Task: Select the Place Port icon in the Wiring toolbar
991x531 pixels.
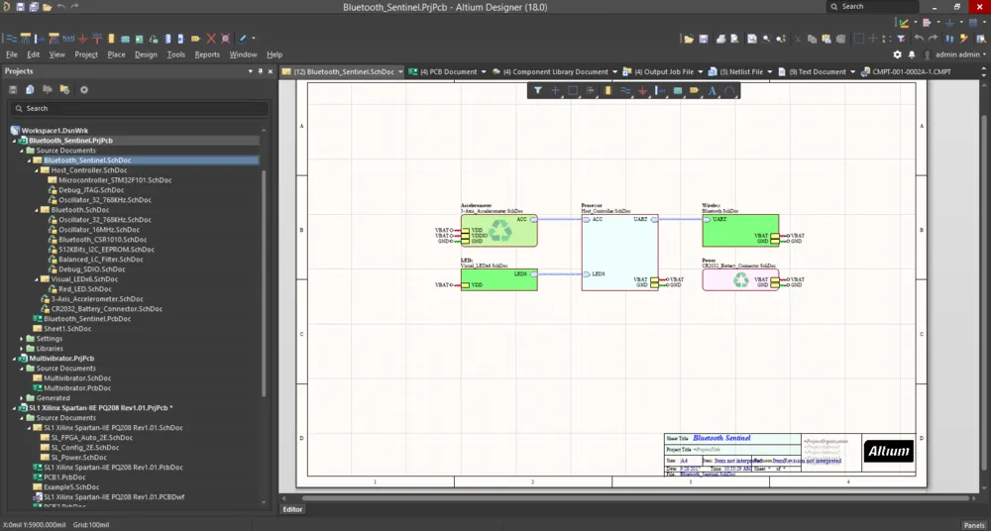Action: 195,39
